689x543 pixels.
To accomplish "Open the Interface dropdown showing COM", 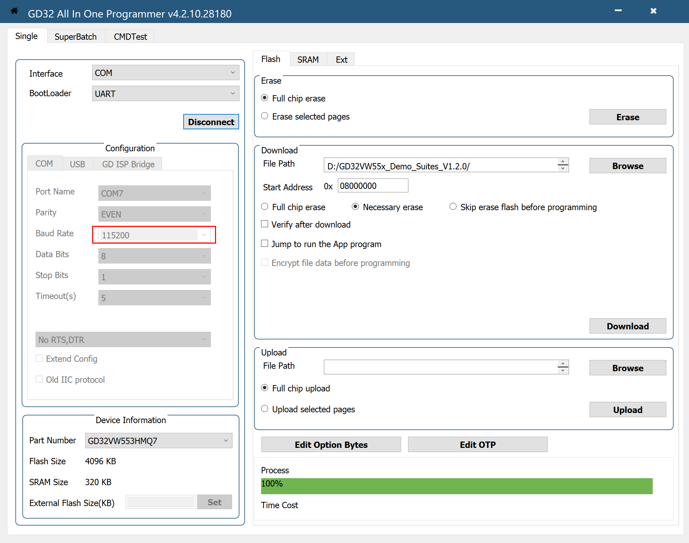I will (165, 73).
